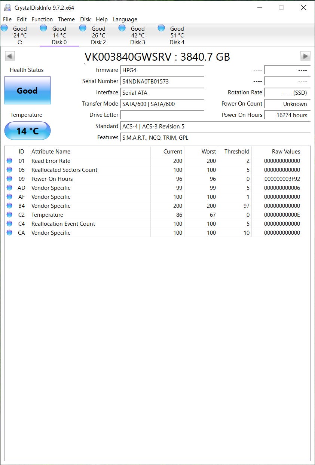Viewport: 315px width, 465px height.
Task: Select the C: drive tab
Action: (x=20, y=35)
